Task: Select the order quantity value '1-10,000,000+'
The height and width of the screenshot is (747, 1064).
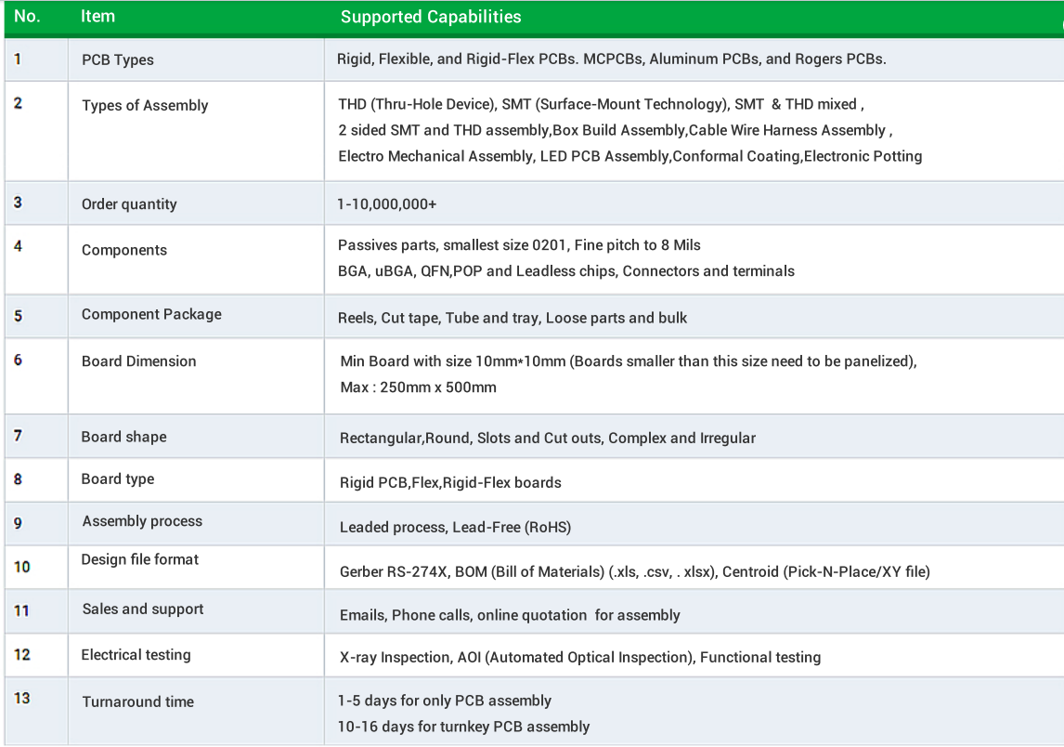Action: 387,203
